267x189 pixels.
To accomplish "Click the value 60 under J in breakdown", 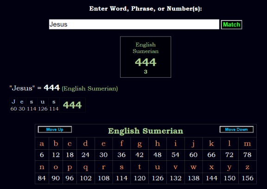I will (13, 109).
